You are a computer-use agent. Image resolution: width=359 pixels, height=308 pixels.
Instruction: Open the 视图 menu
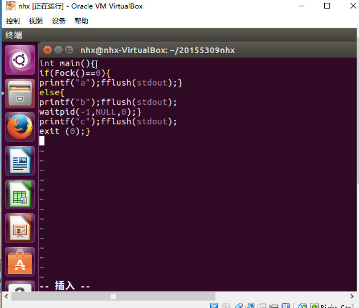36,21
